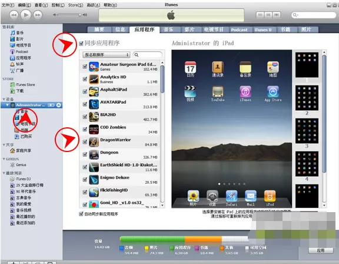Tap the Safari icon in iPad dock
The height and width of the screenshot is (264, 339).
pyautogui.click(x=231, y=198)
